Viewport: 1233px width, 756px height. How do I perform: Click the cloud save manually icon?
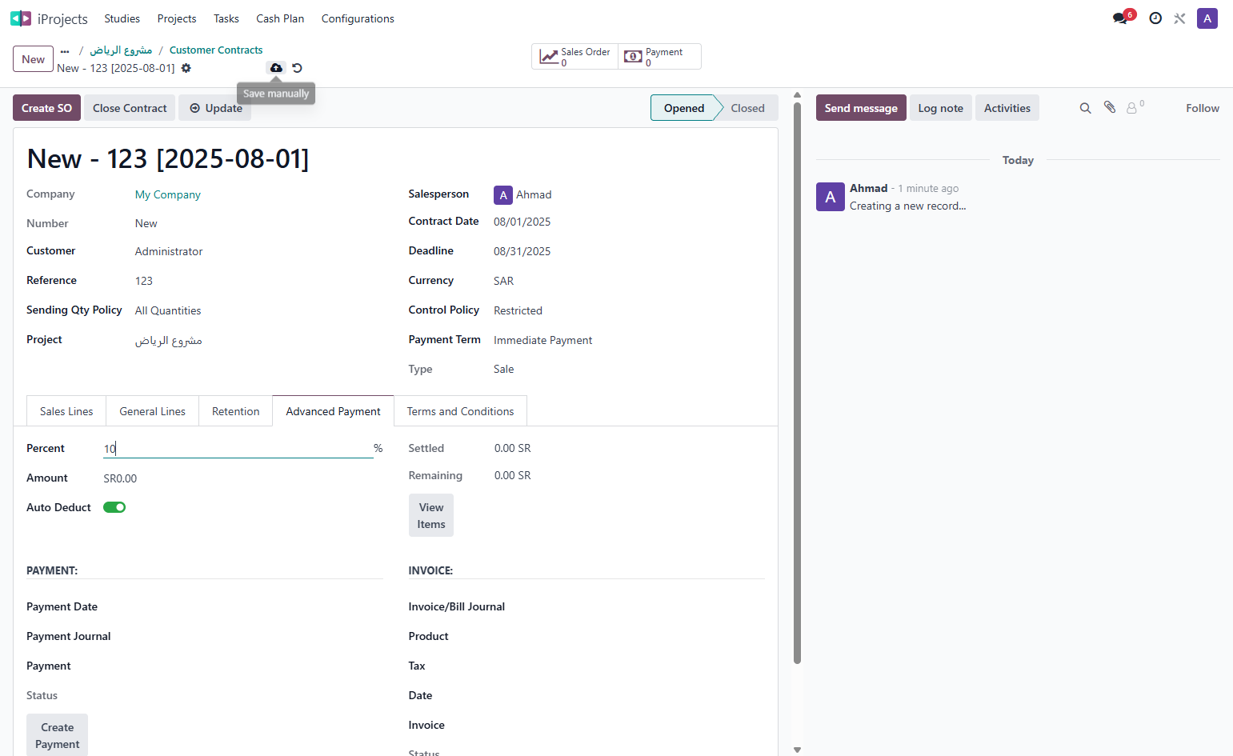276,68
